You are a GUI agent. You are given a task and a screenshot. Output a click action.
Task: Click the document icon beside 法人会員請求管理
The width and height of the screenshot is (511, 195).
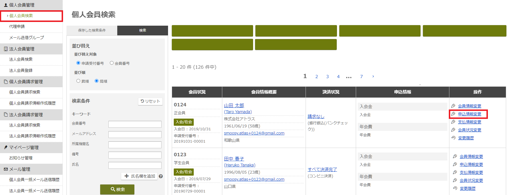[6, 115]
